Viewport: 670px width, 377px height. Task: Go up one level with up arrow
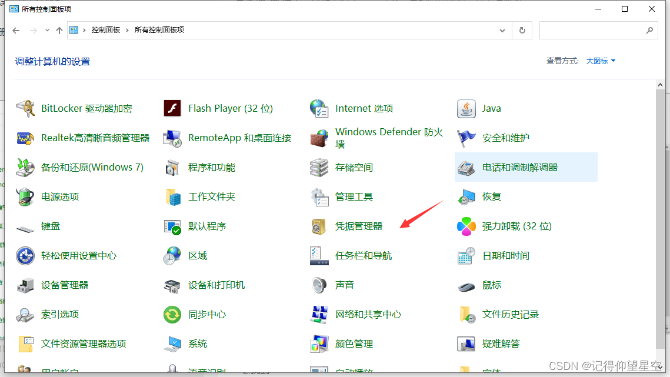pyautogui.click(x=59, y=31)
